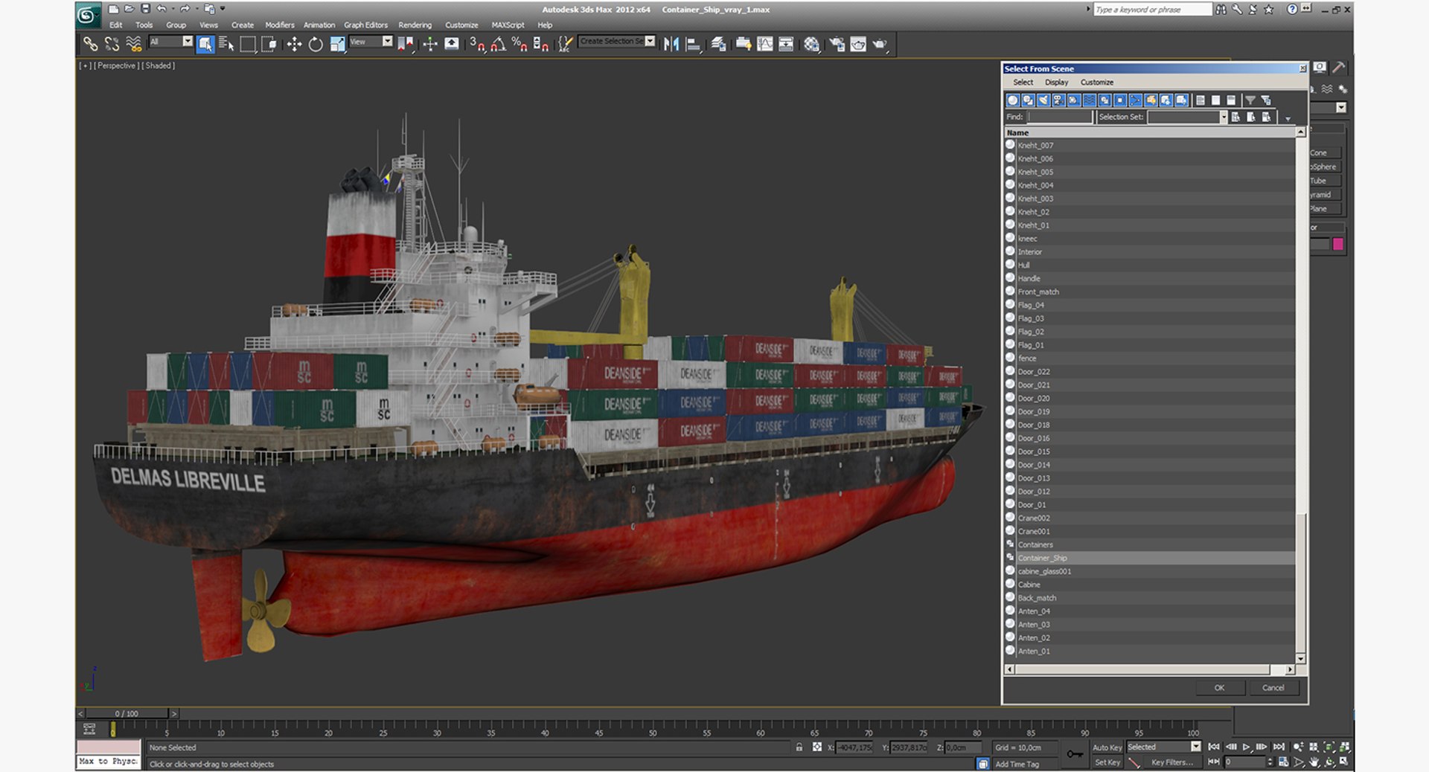Click the Set Key button

click(x=1107, y=762)
